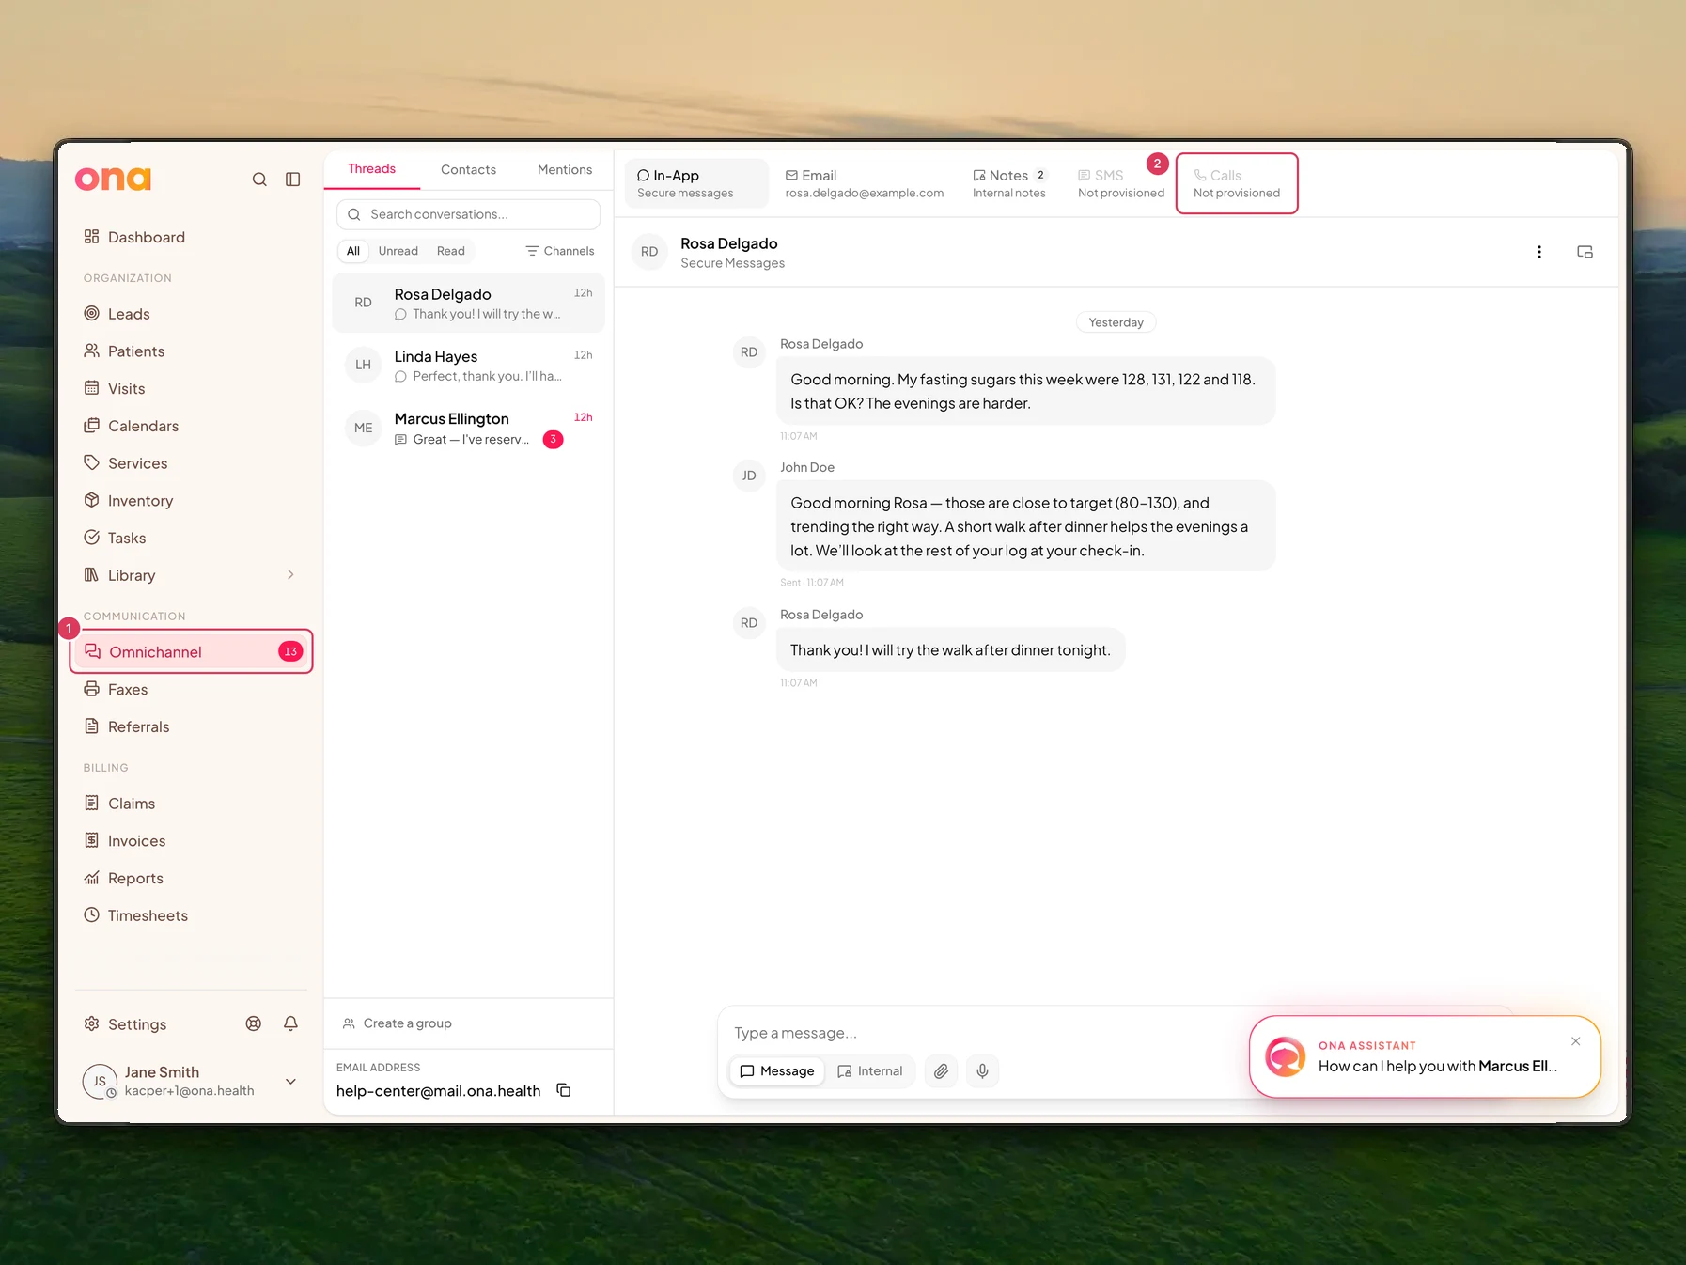Open Linda Hayes conversation thread
Viewport: 1686px width, 1265px height.
coord(469,365)
